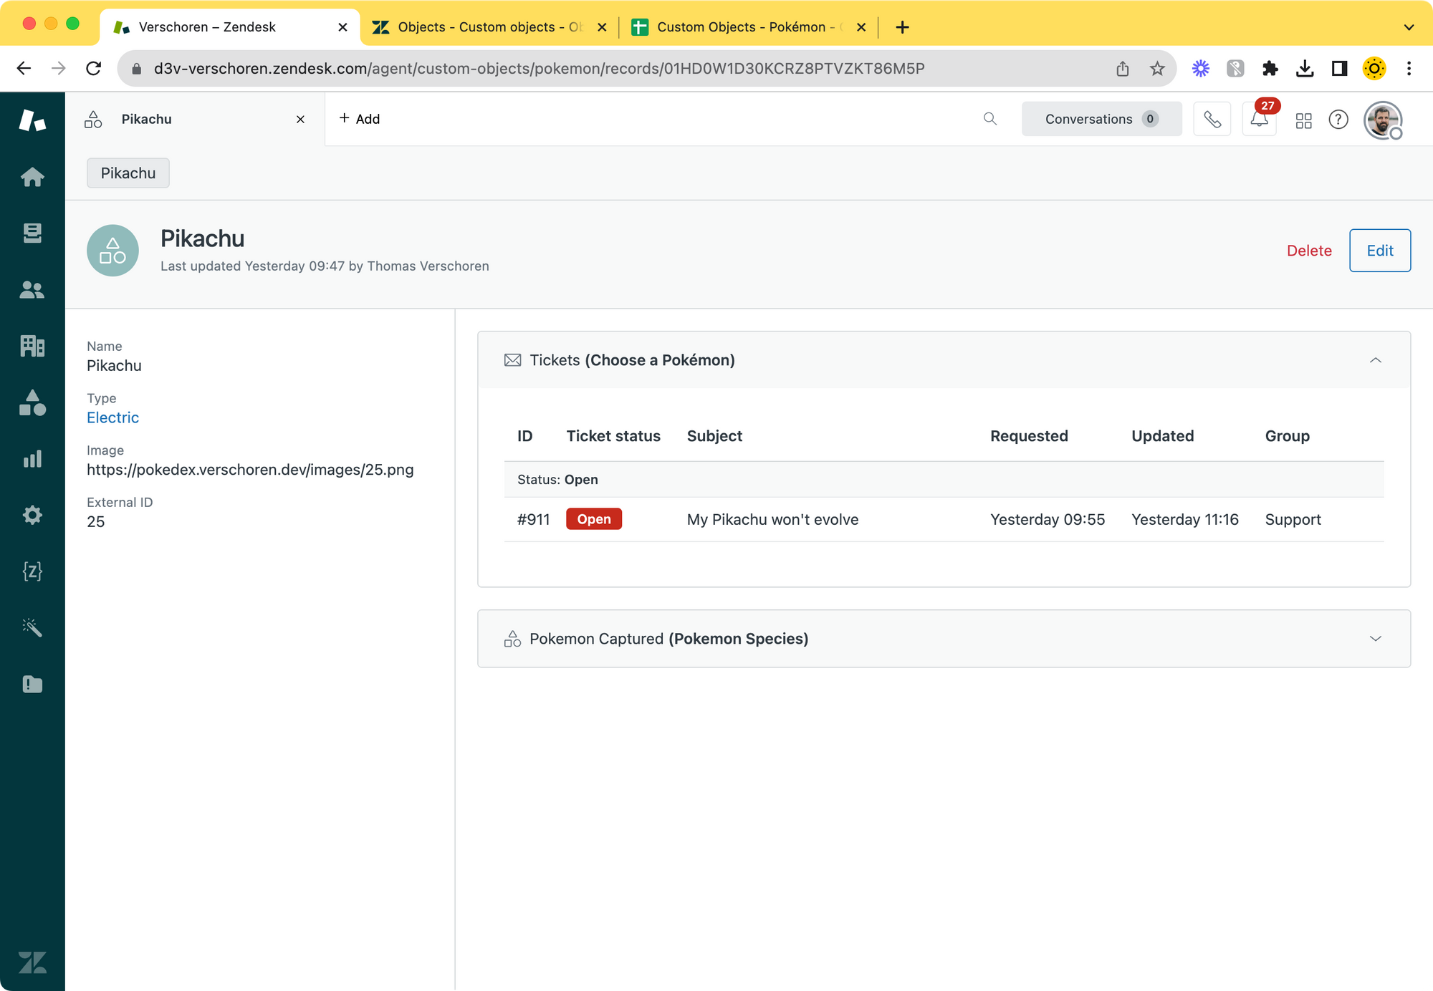Switch to Custom Objects - Pokémon browser tab
Viewport: 1433px width, 991px height.
click(742, 27)
